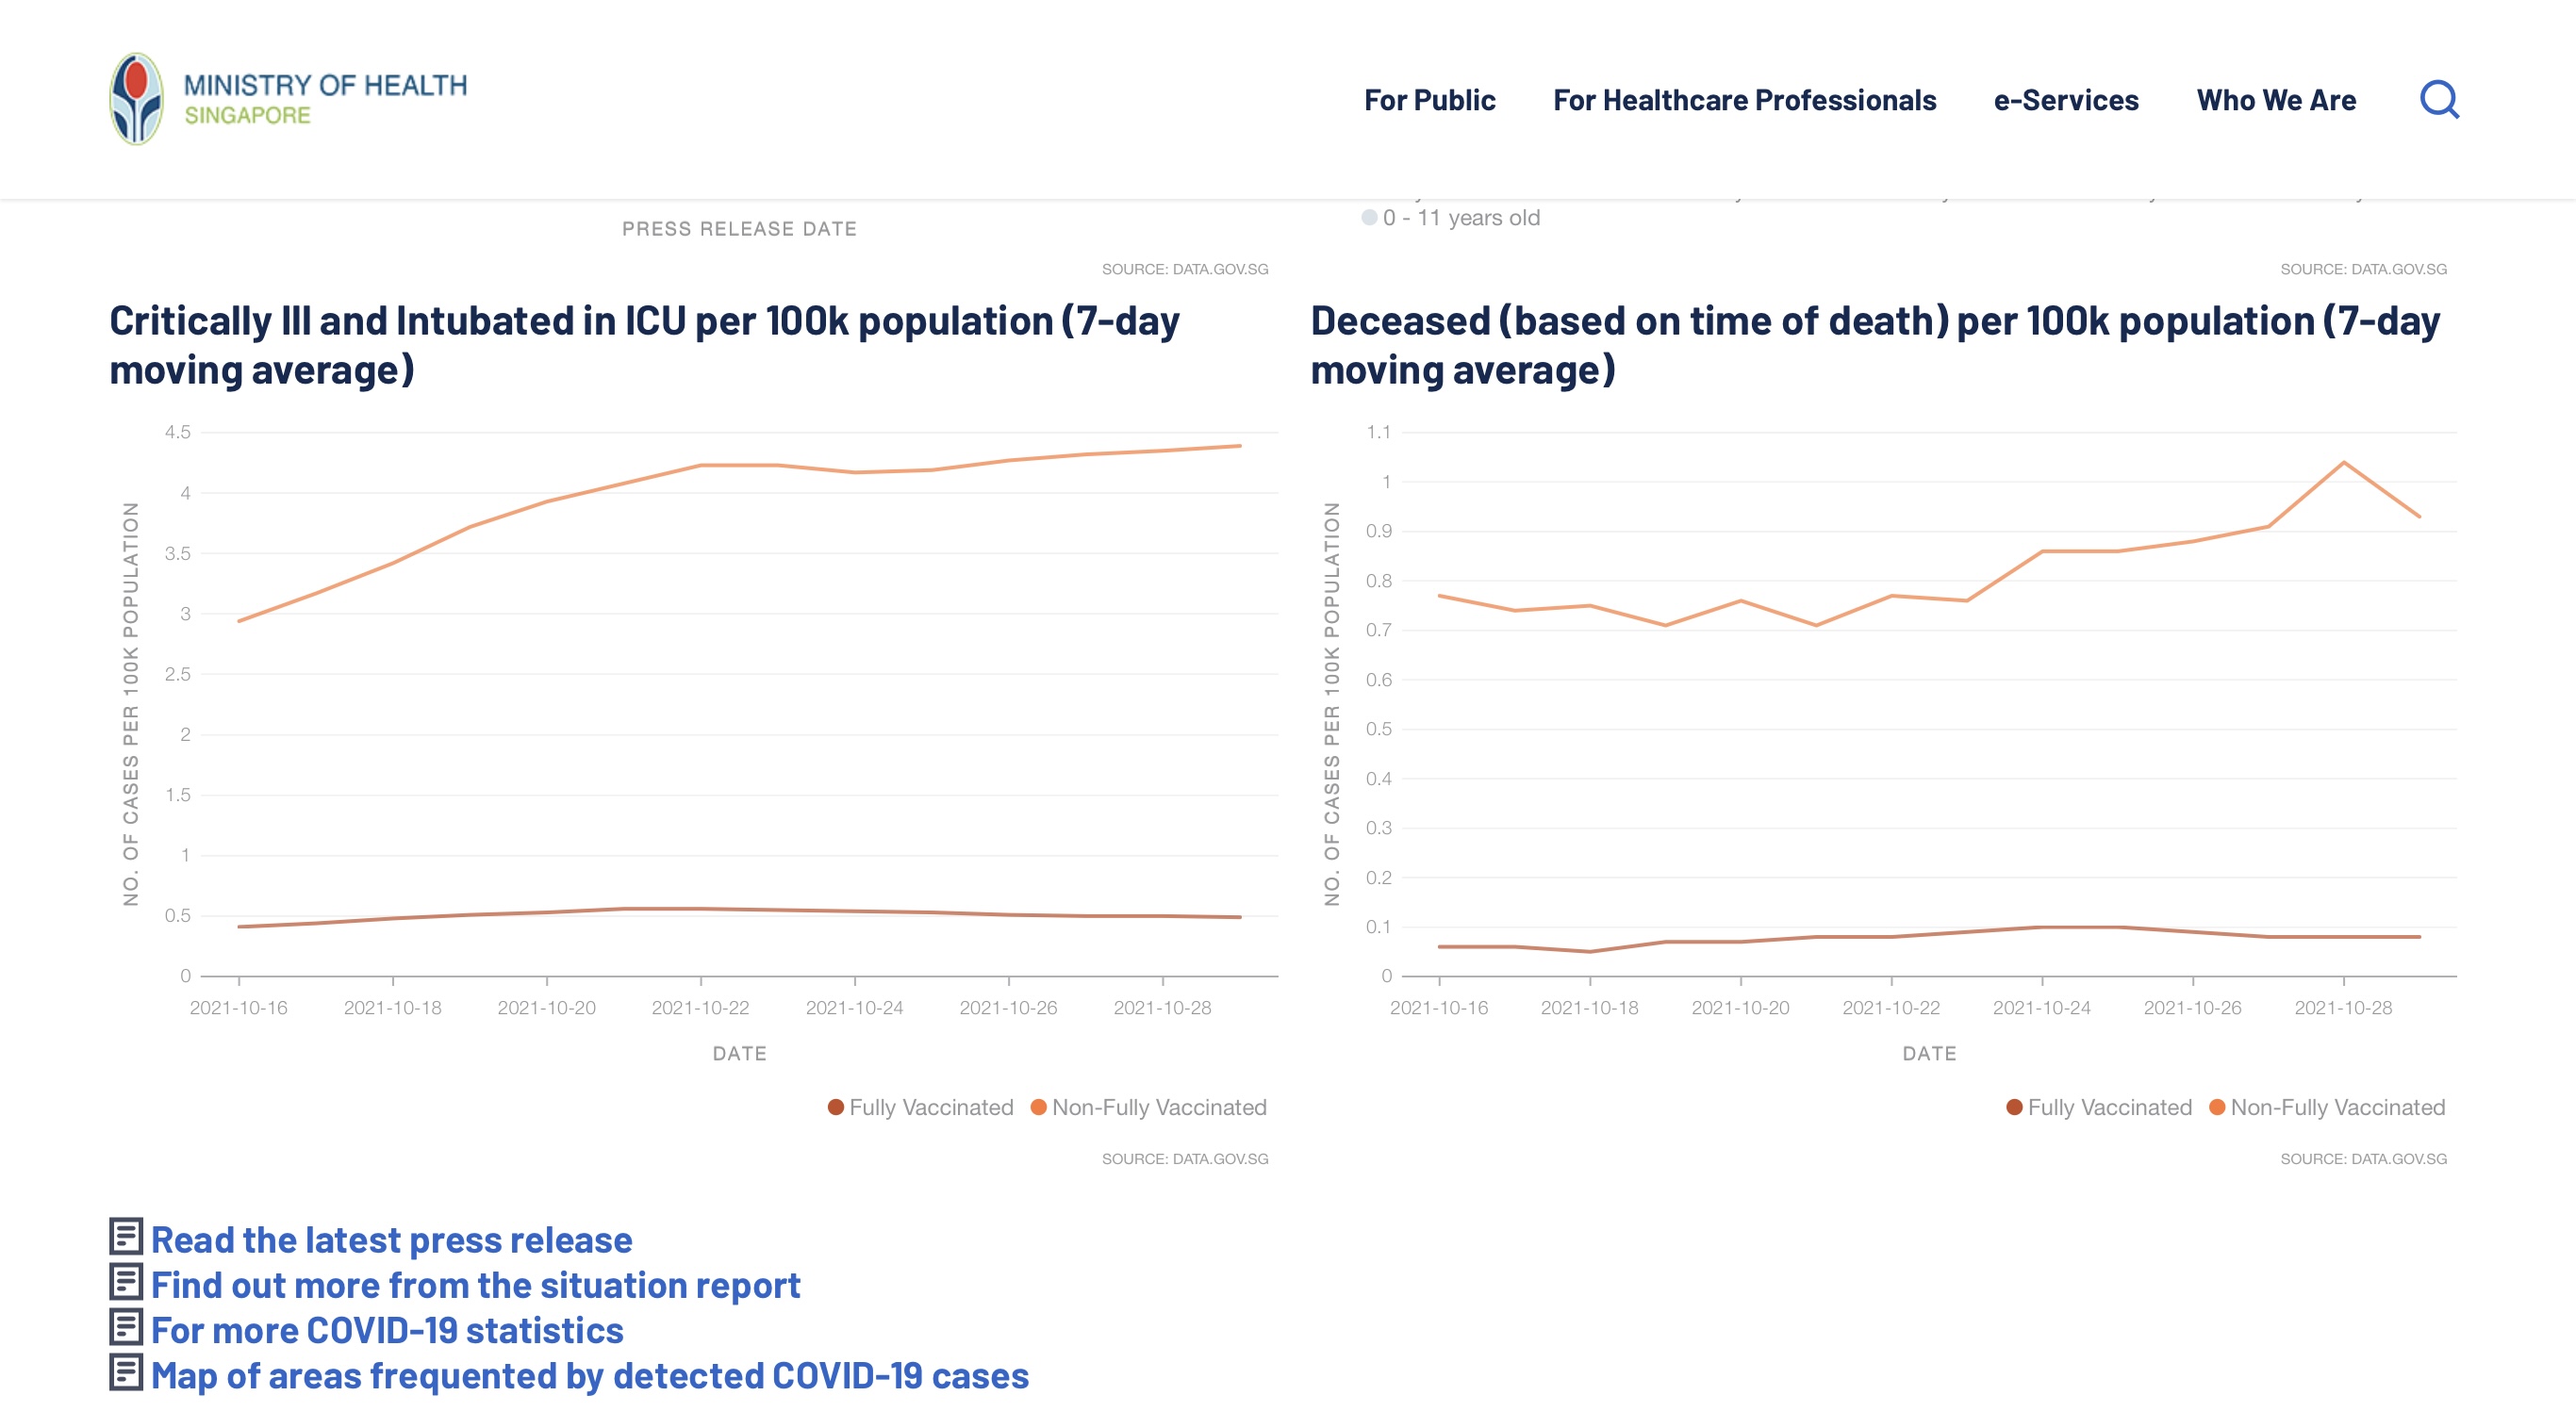Open the For Public menu
Screen dimensions: 2576x1428
point(1429,100)
